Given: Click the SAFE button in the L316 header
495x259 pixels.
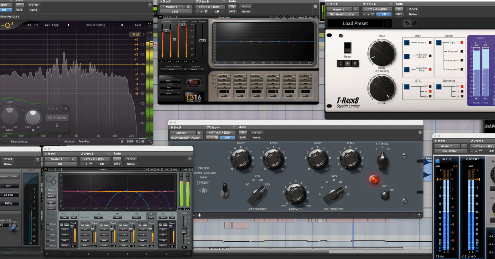Looking at the screenshot, I should [x=232, y=11].
